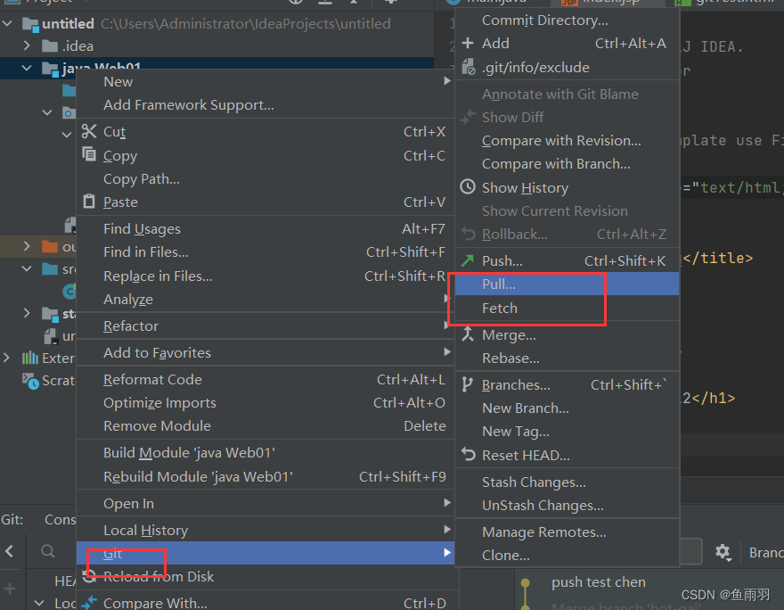
Task: Click the plus icon next to Add
Action: coord(468,43)
